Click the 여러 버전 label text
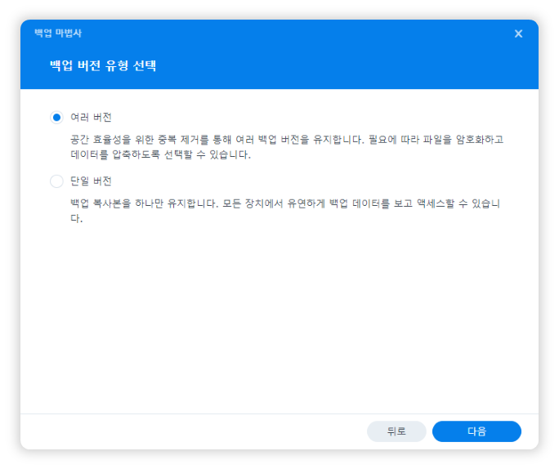Image resolution: width=559 pixels, height=469 pixels. point(91,118)
